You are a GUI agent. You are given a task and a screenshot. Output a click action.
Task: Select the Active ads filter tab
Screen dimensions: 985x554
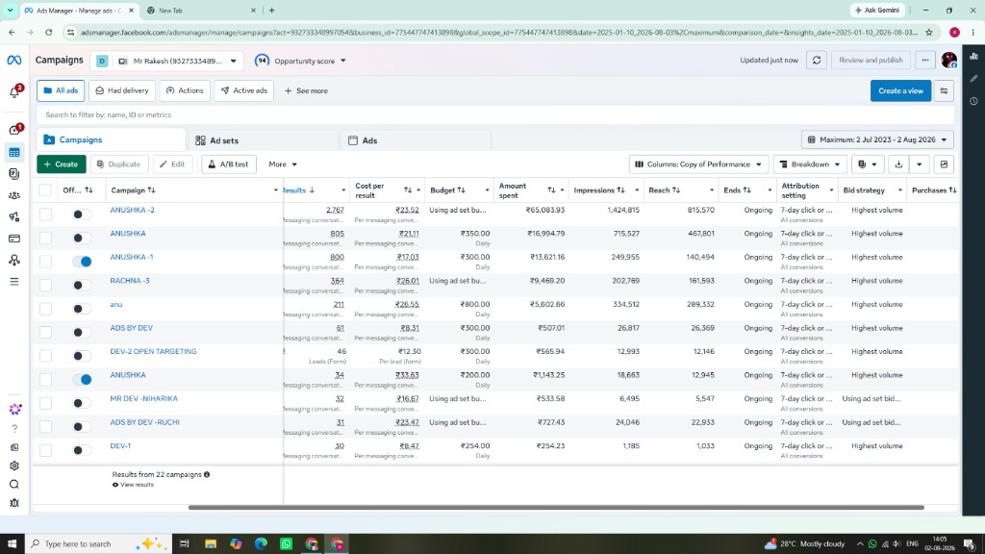point(243,91)
